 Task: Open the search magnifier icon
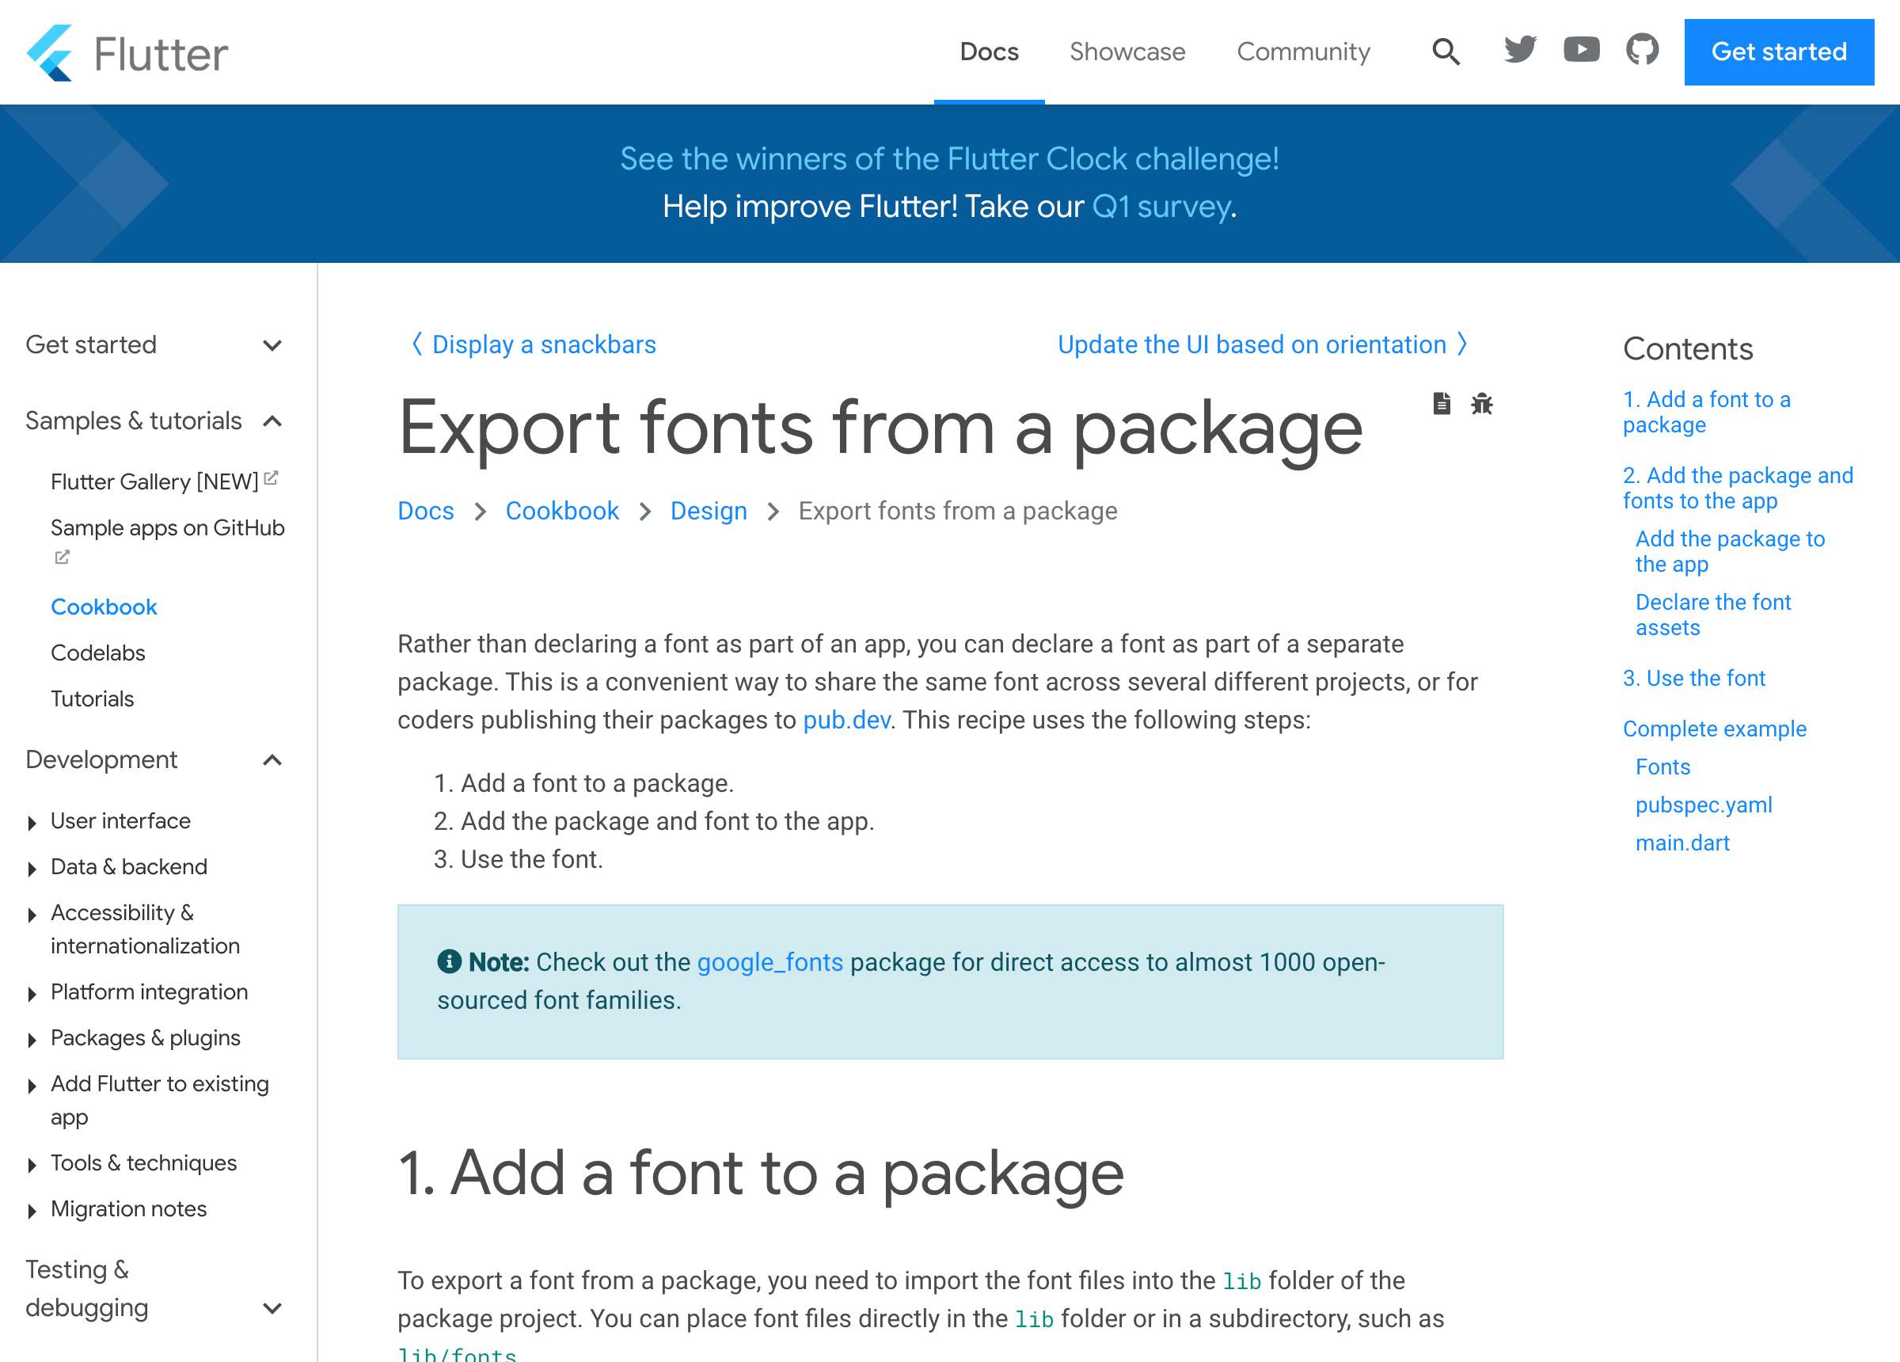[1445, 52]
